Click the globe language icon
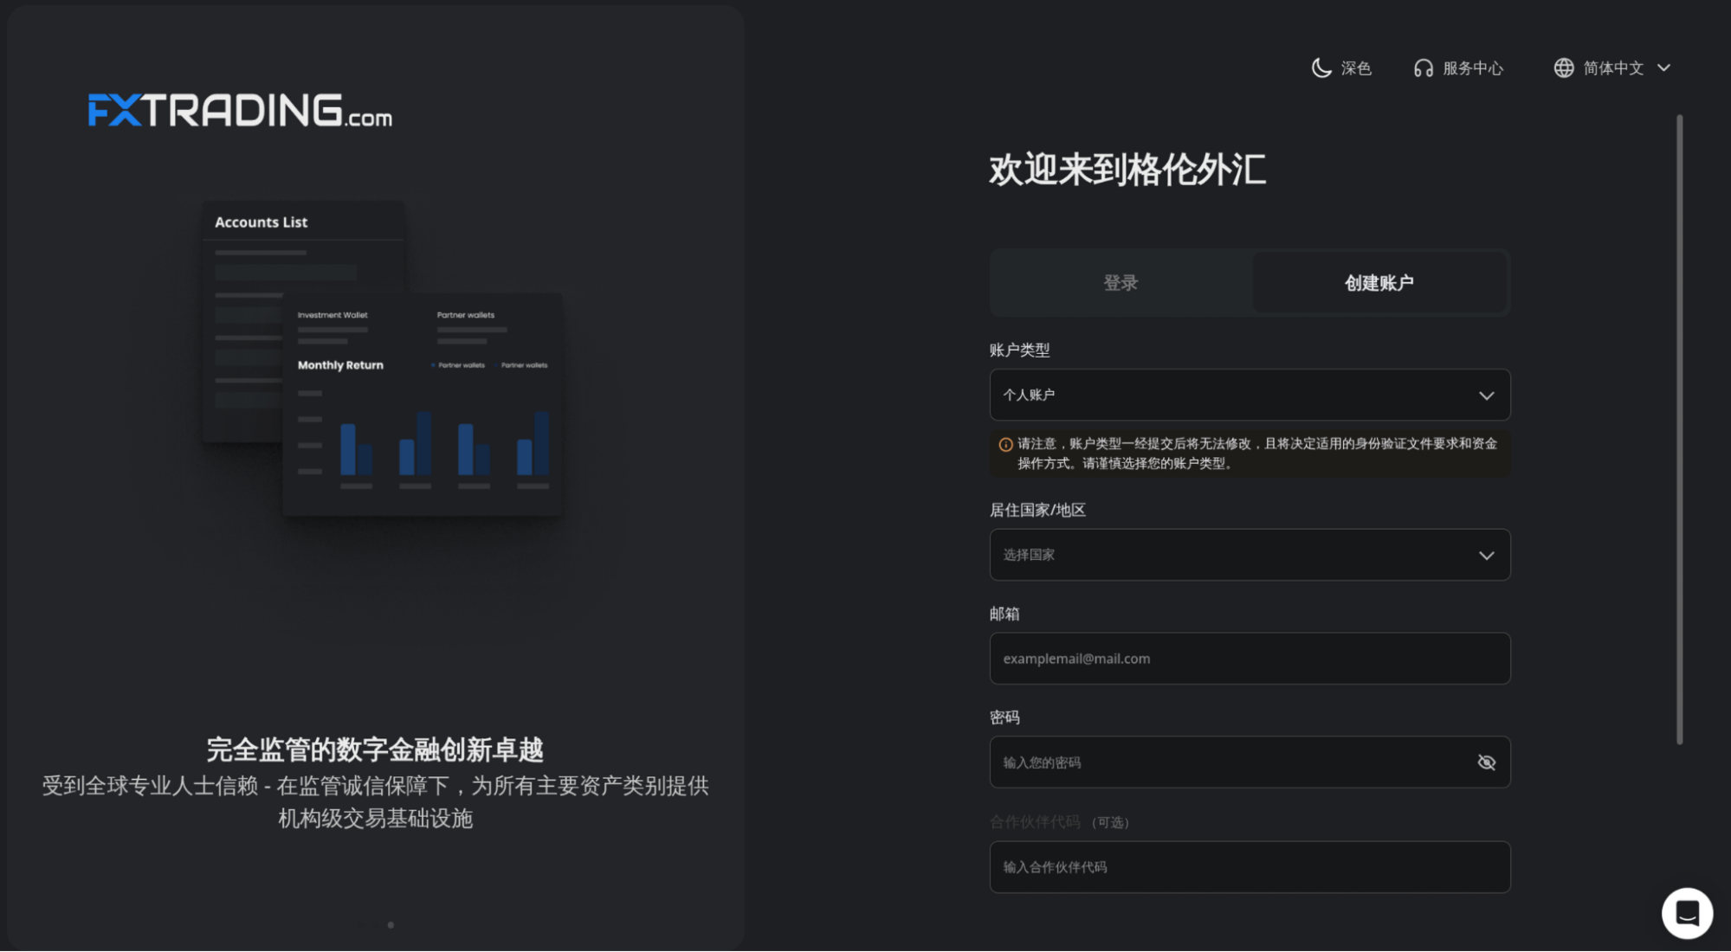Viewport: 1731px width, 952px height. click(1563, 68)
